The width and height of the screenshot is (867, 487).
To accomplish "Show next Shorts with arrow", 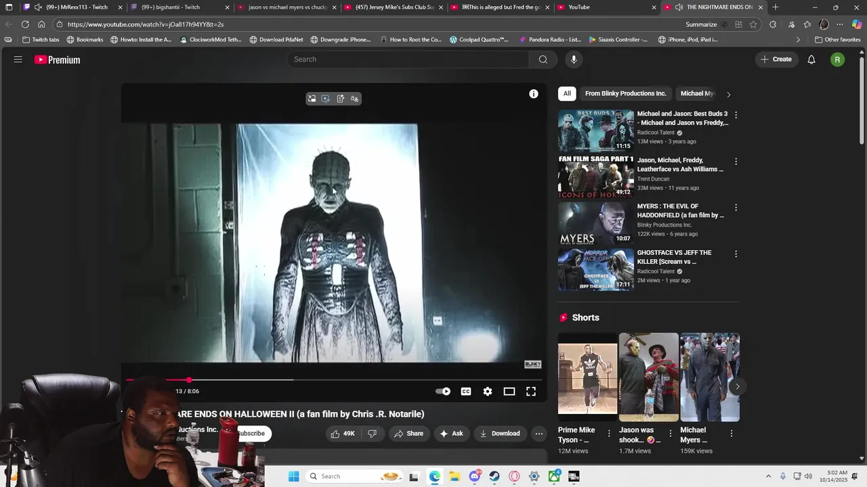I will 737,387.
